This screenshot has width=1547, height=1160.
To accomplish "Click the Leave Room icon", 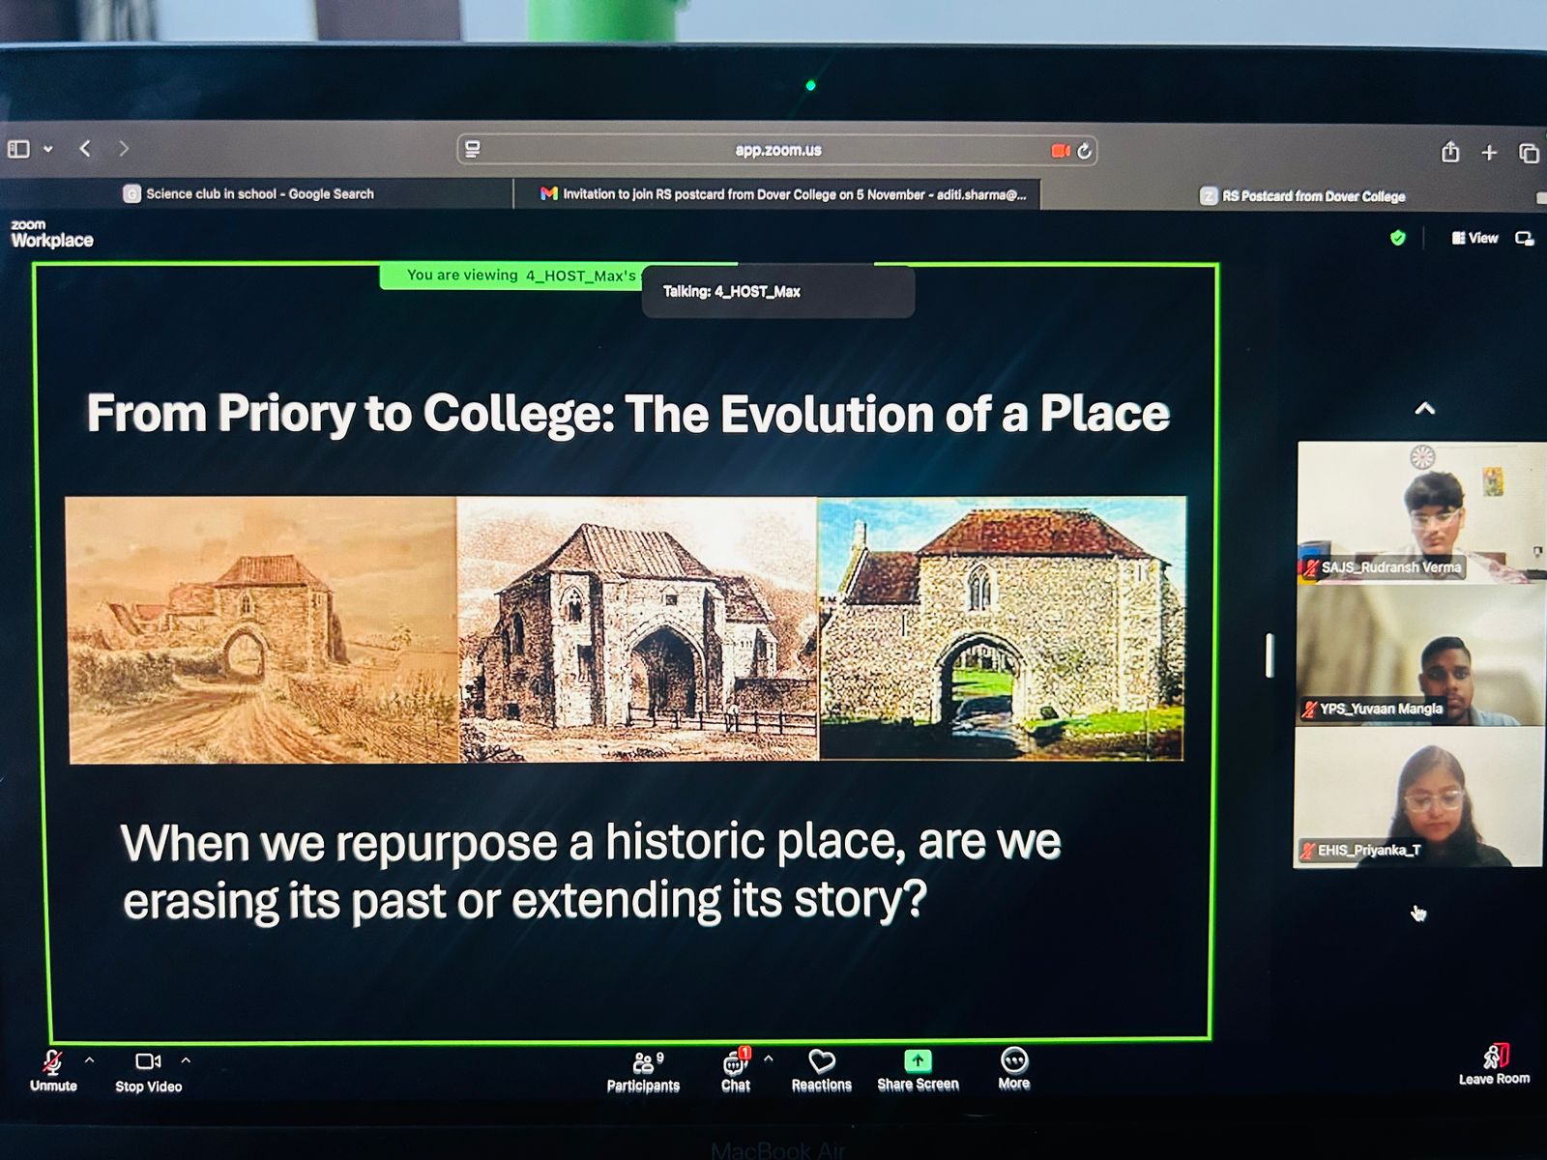I will tap(1495, 1057).
